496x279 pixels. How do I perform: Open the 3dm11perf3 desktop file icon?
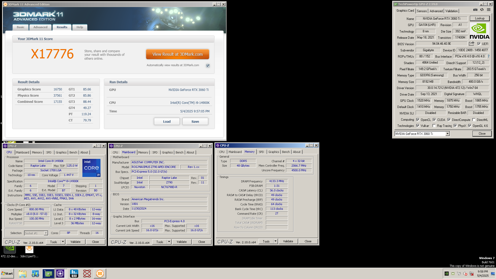29,251
